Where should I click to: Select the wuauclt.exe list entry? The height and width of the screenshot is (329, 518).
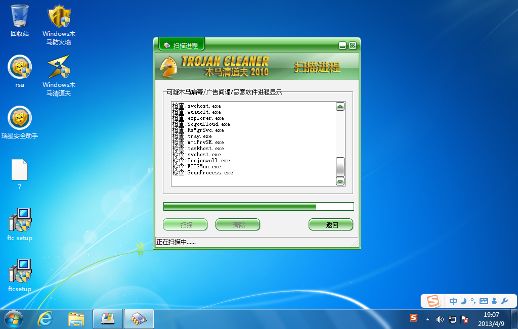tap(197, 112)
